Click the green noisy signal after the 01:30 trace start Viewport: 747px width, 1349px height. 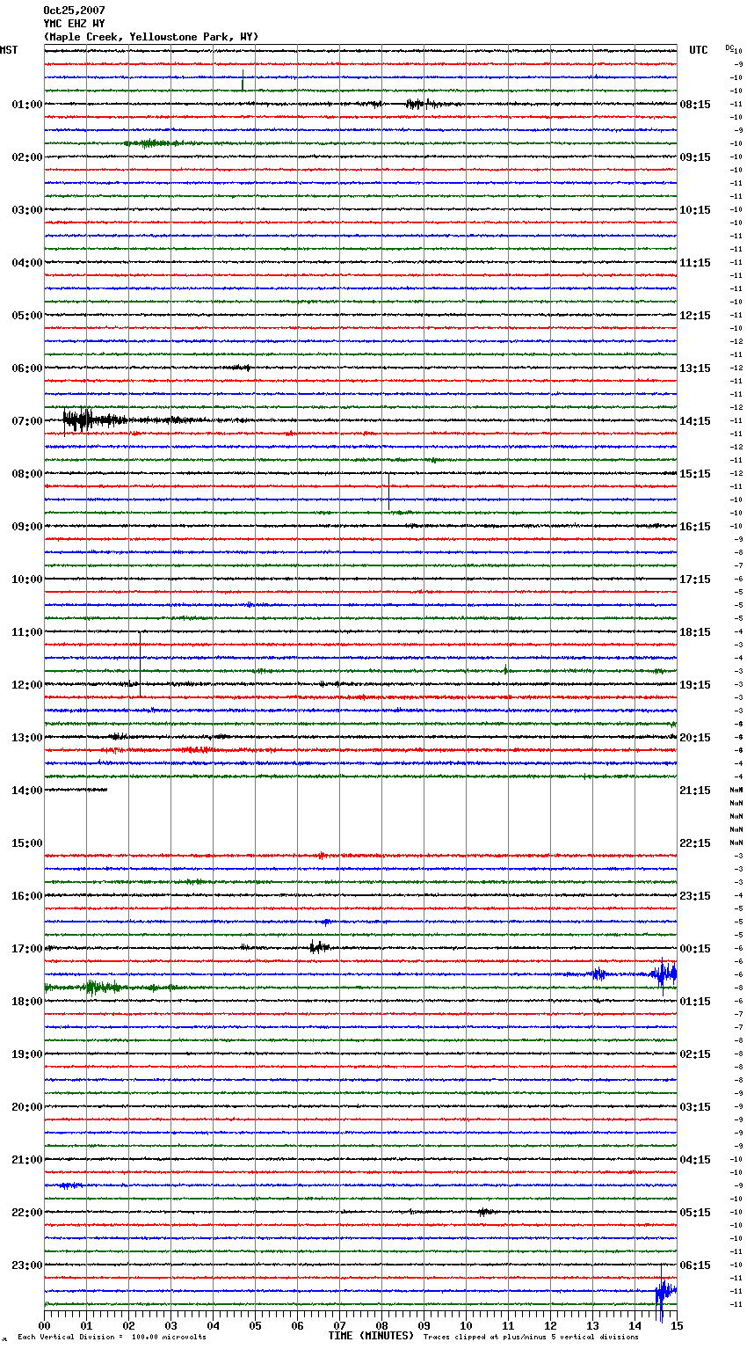(151, 142)
